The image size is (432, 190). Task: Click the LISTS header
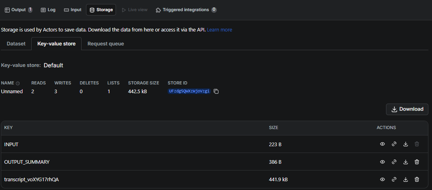(114, 83)
